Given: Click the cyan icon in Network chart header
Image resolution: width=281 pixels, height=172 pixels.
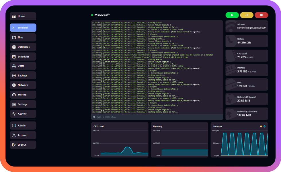Looking at the screenshot, I should 264,126.
